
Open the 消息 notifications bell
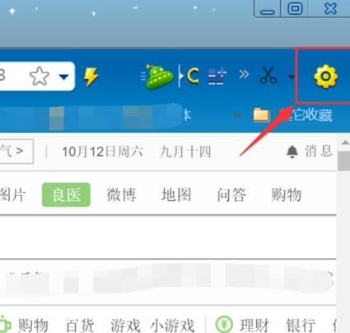point(310,151)
